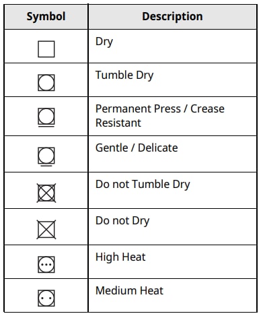The image size is (263, 318).
Task: Click the 'Do not Tumble Dry' text
Action: (143, 185)
